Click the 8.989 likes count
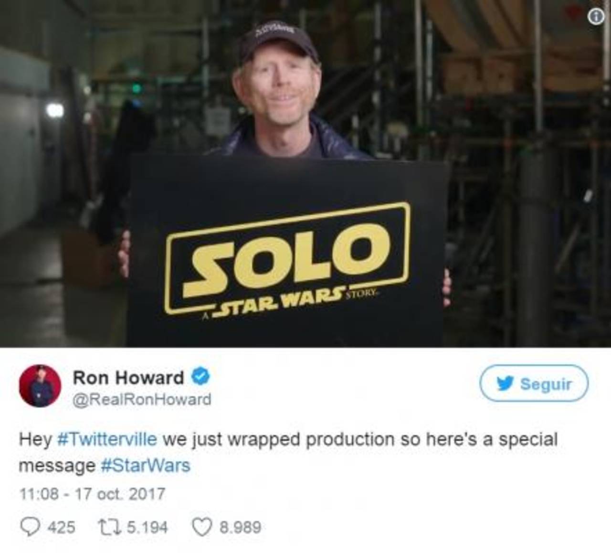The height and width of the screenshot is (553, 611). [240, 527]
